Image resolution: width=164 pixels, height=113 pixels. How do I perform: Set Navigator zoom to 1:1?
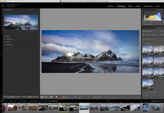[34, 10]
